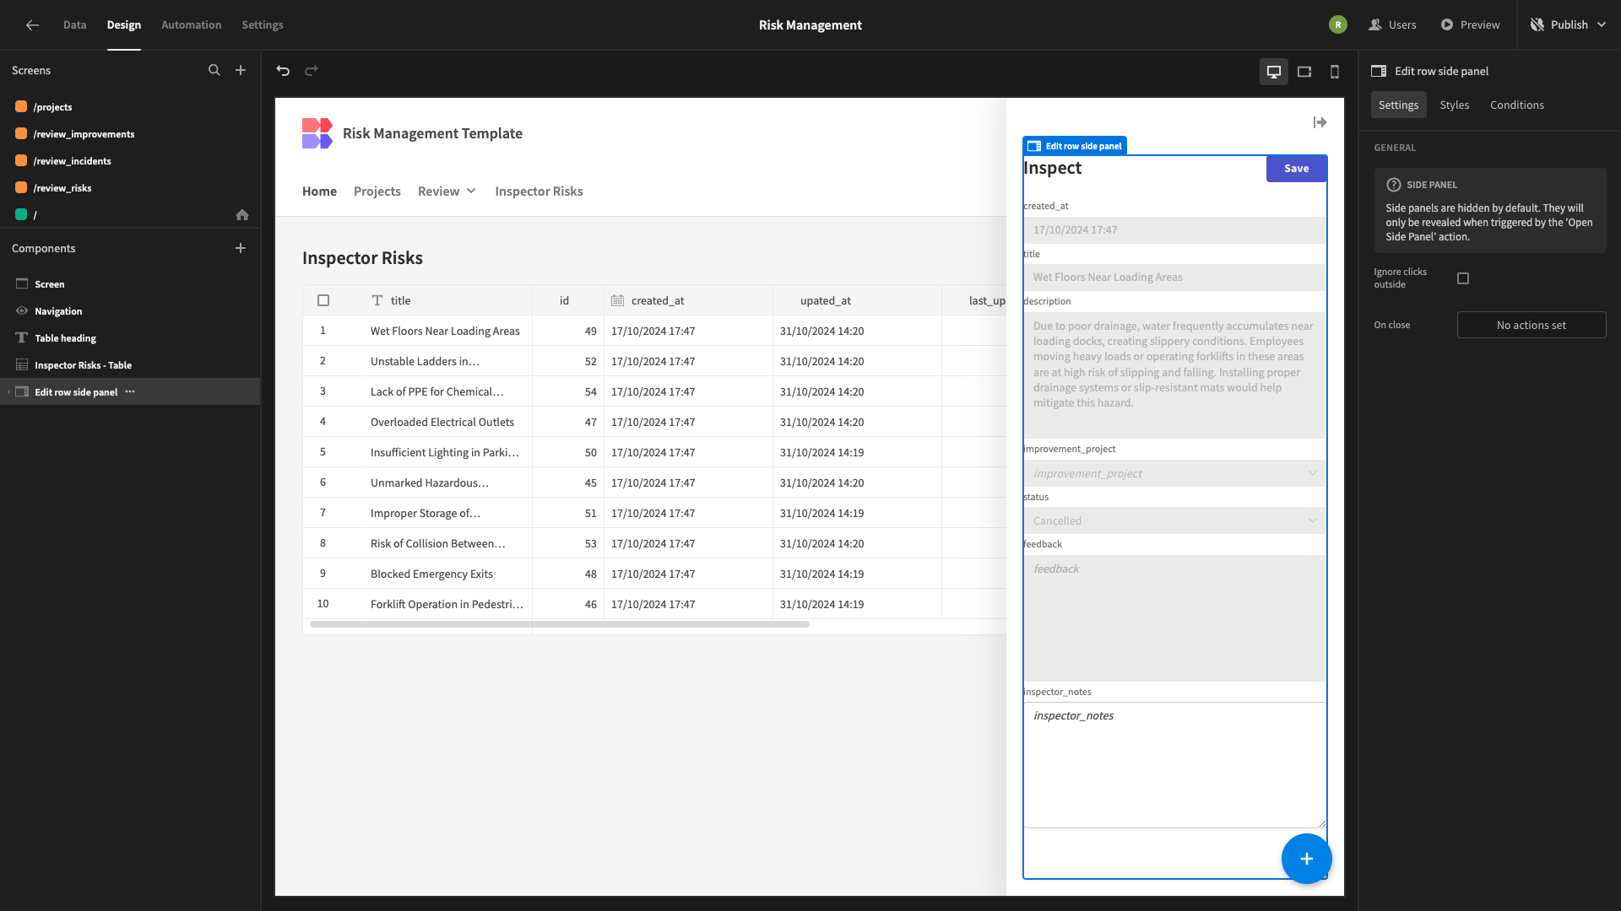This screenshot has height=911, width=1621.
Task: Click the description text area
Action: tap(1174, 375)
